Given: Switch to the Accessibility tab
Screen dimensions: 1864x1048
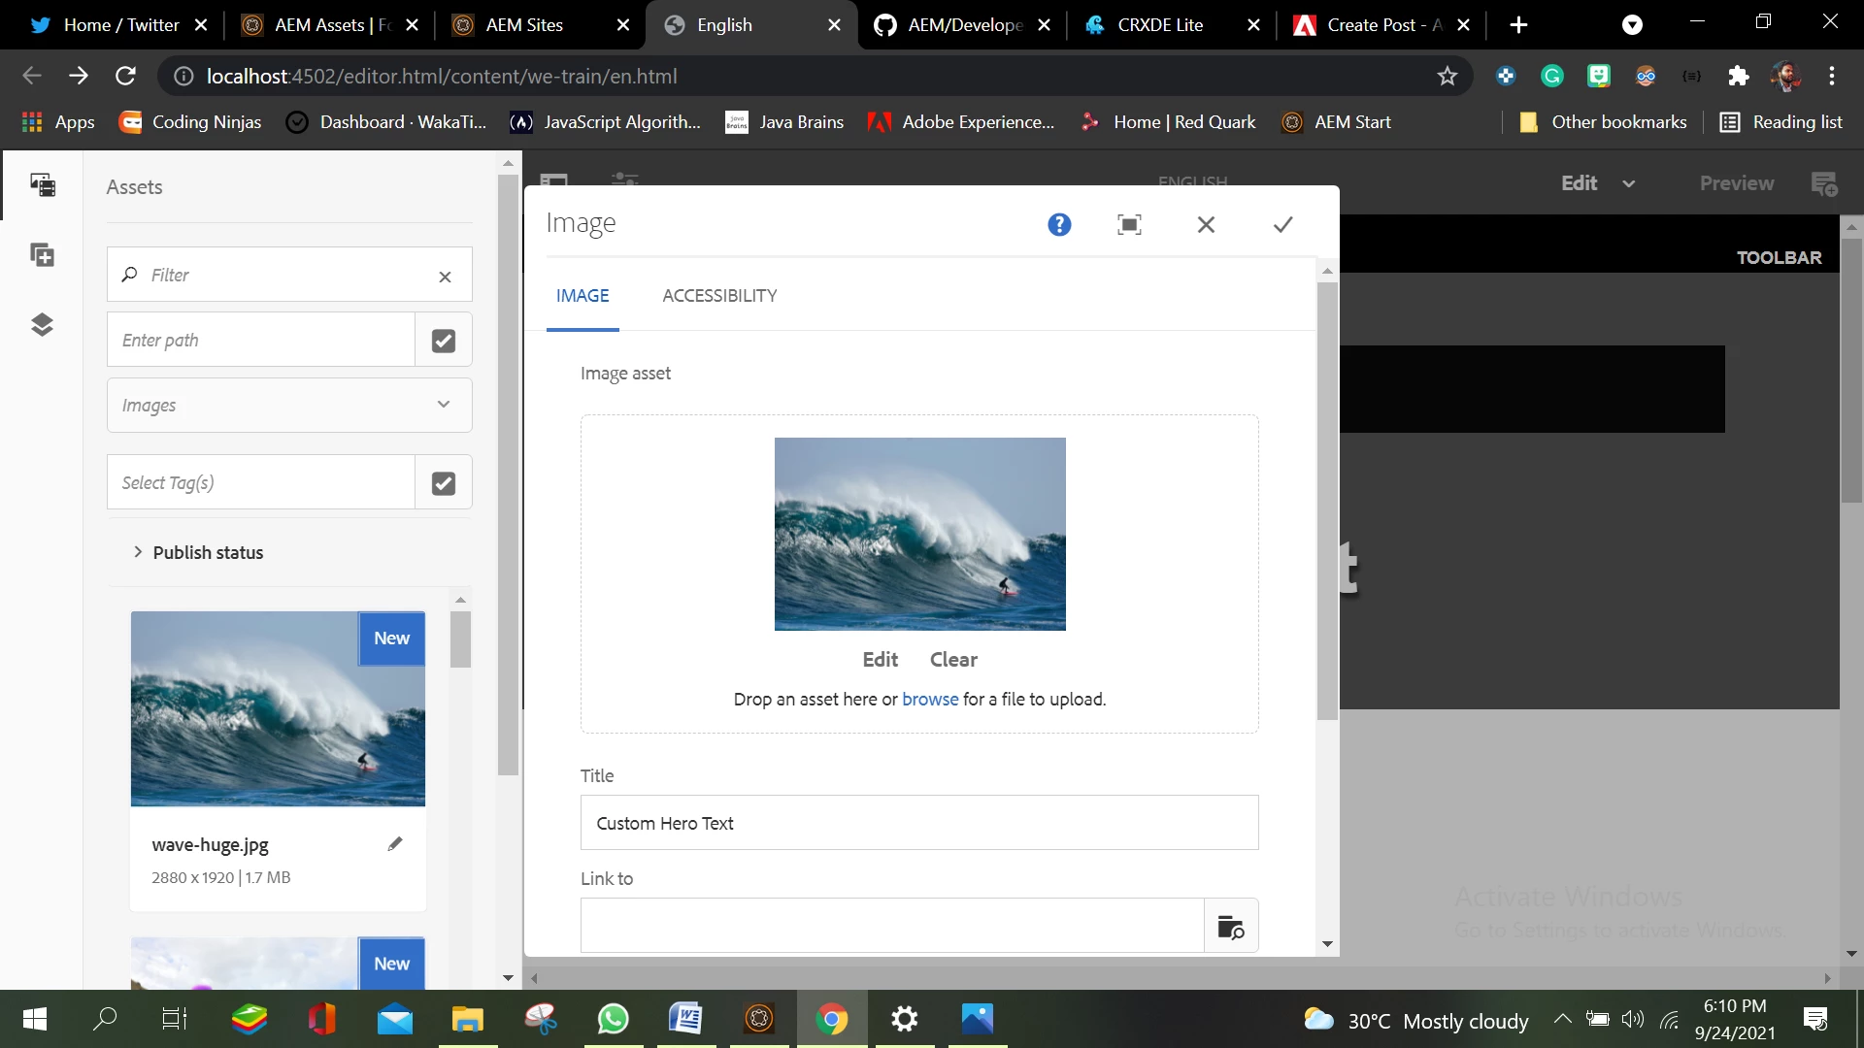Looking at the screenshot, I should 719,296.
